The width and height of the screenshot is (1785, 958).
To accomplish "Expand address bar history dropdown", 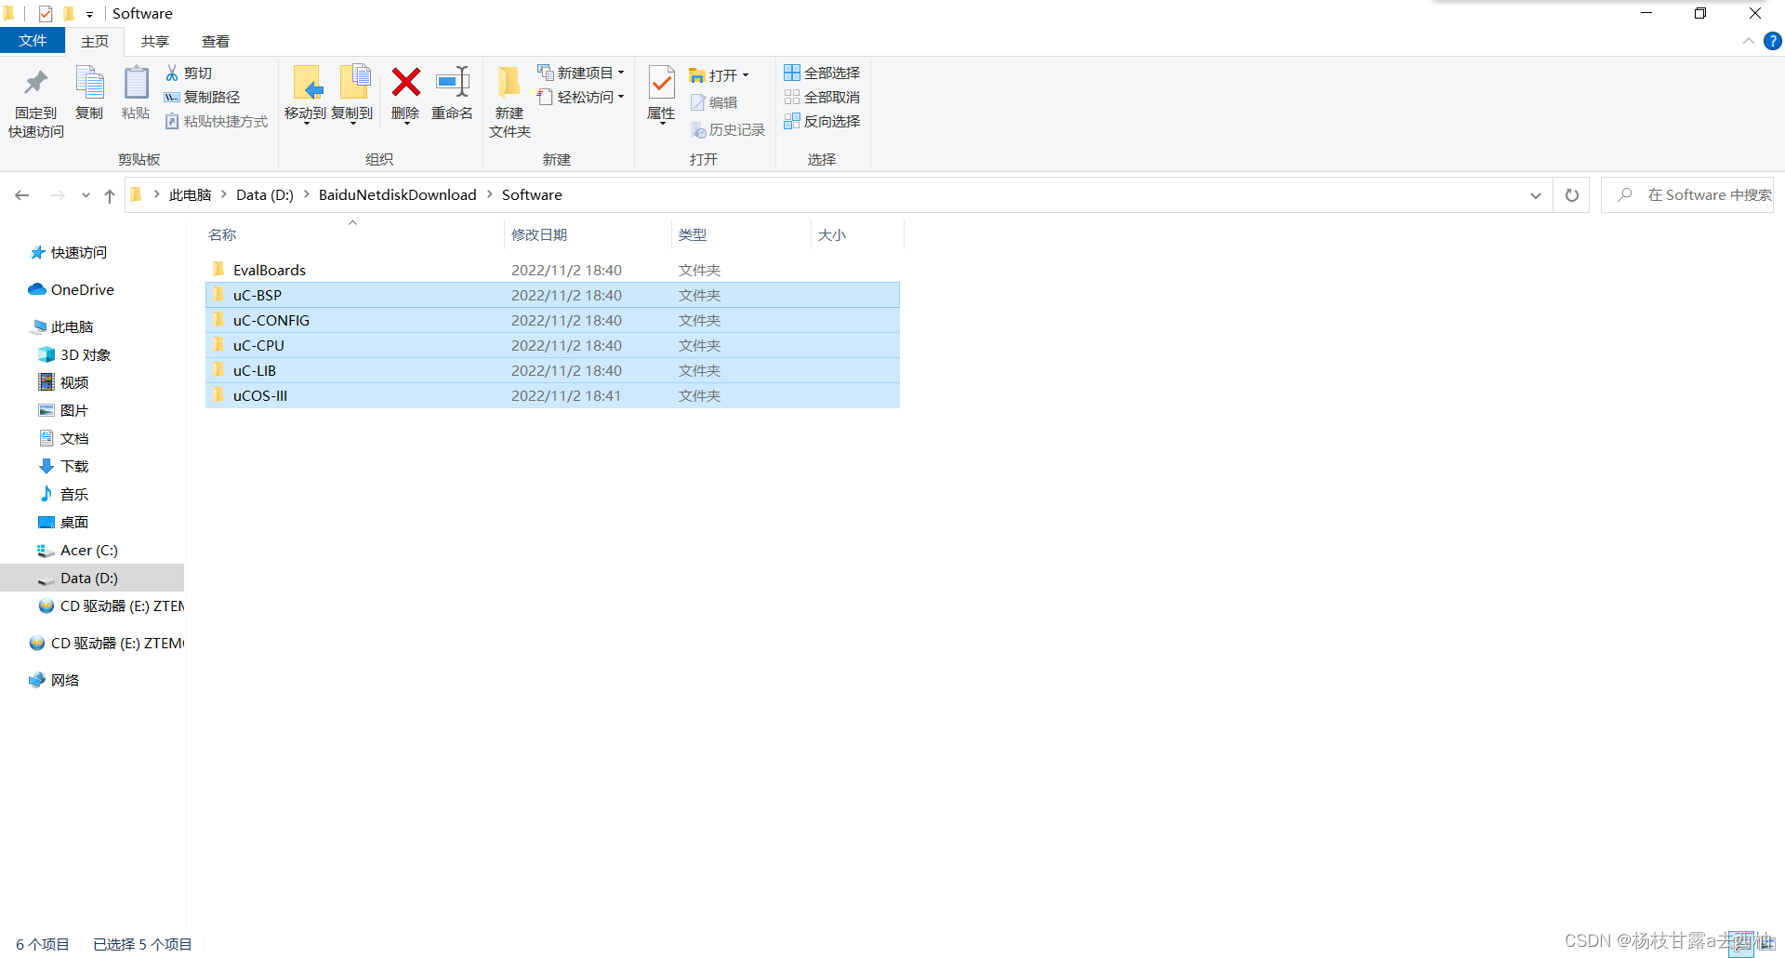I will (x=1536, y=195).
